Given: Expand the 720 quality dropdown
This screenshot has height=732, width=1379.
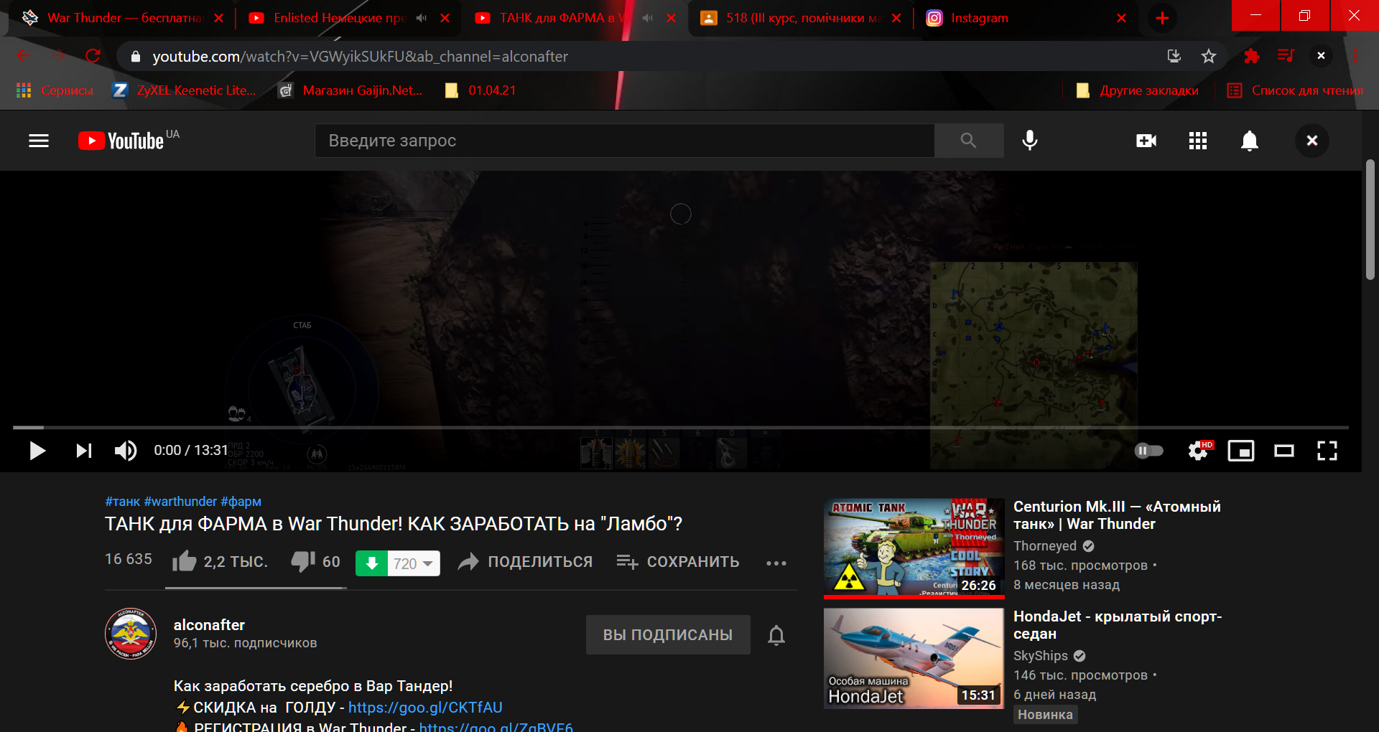Looking at the screenshot, I should [x=414, y=563].
